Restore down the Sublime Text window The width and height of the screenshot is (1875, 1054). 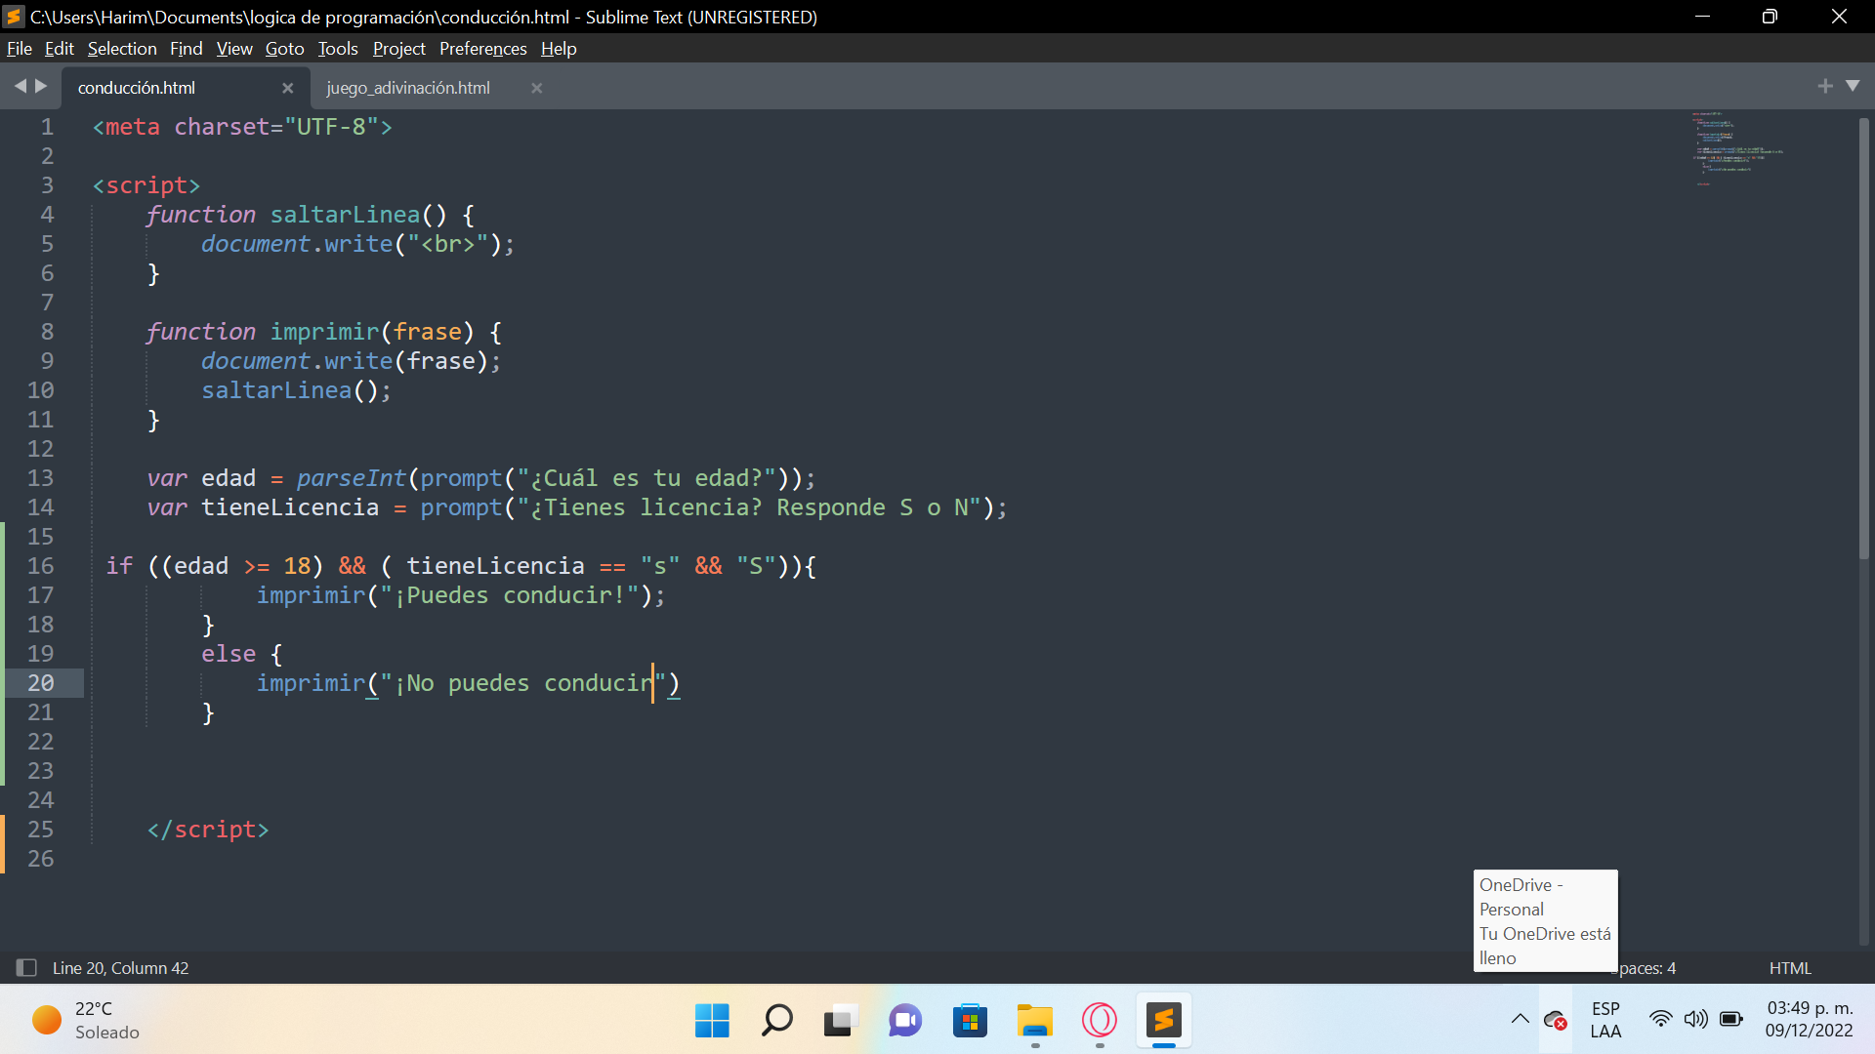[1770, 17]
